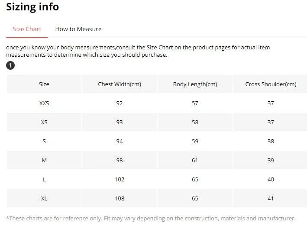Select the XXS size row label
307x229 pixels.
pos(44,103)
